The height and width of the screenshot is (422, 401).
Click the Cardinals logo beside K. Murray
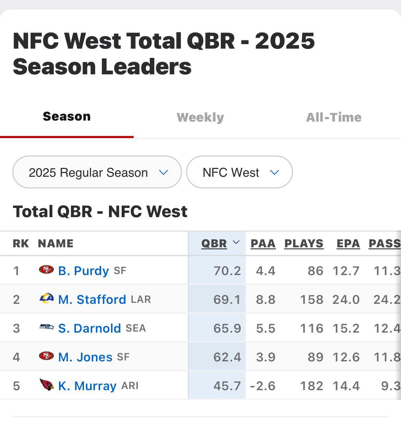click(46, 385)
